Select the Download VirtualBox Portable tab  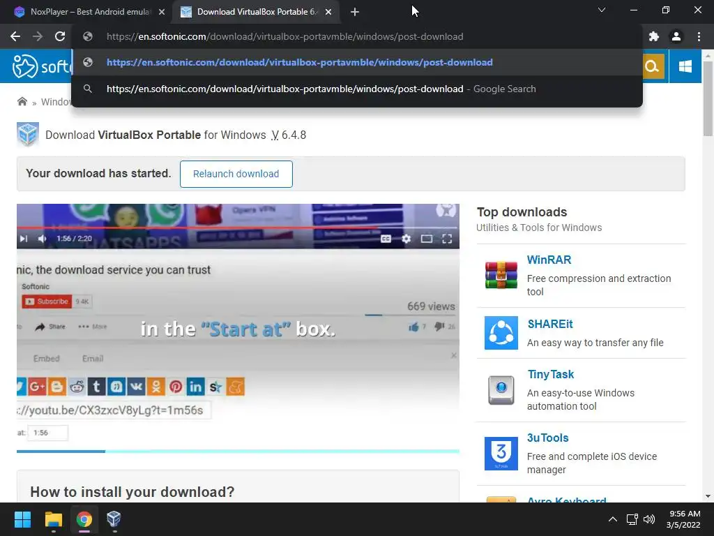coord(255,12)
